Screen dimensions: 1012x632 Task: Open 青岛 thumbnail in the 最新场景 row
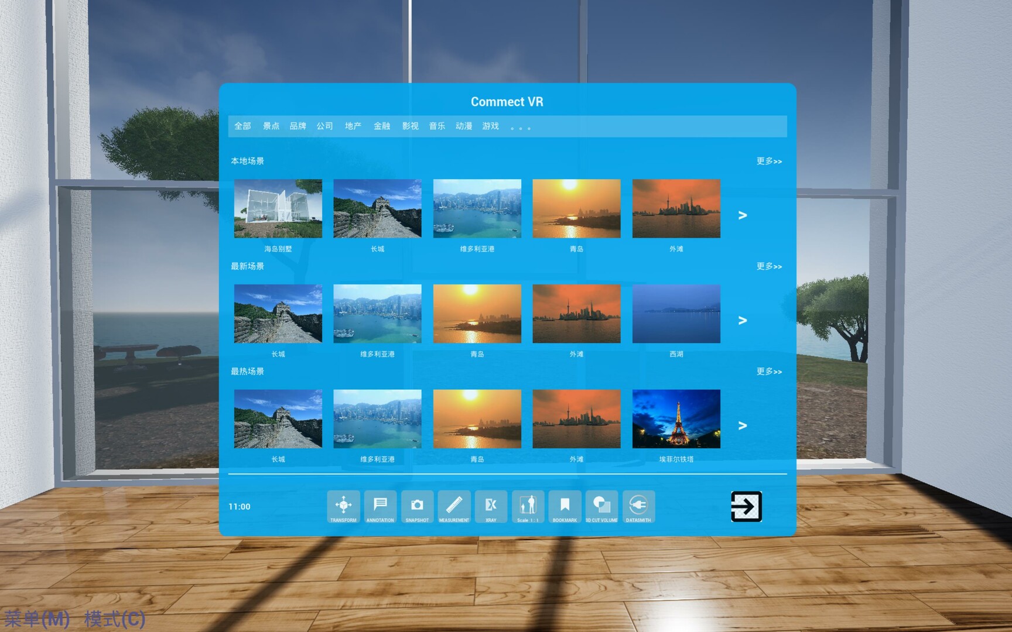point(477,314)
